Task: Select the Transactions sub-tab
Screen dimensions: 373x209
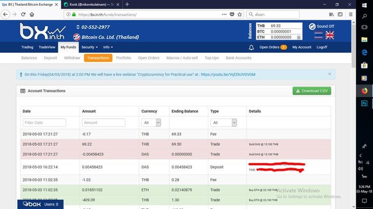Action: (98, 58)
